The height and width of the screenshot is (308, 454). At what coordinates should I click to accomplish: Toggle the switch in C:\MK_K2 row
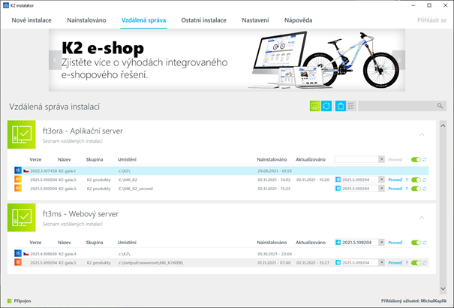(416, 180)
